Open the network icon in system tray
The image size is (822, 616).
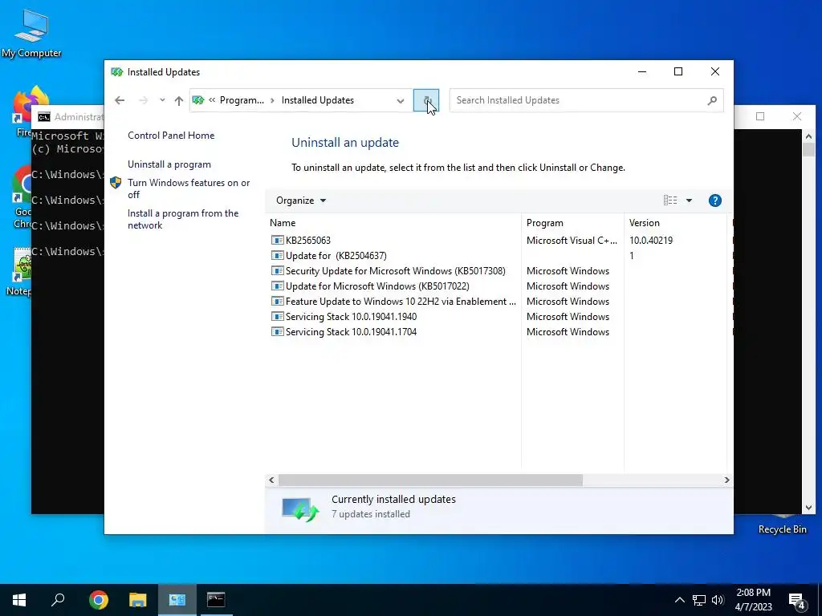coord(699,600)
